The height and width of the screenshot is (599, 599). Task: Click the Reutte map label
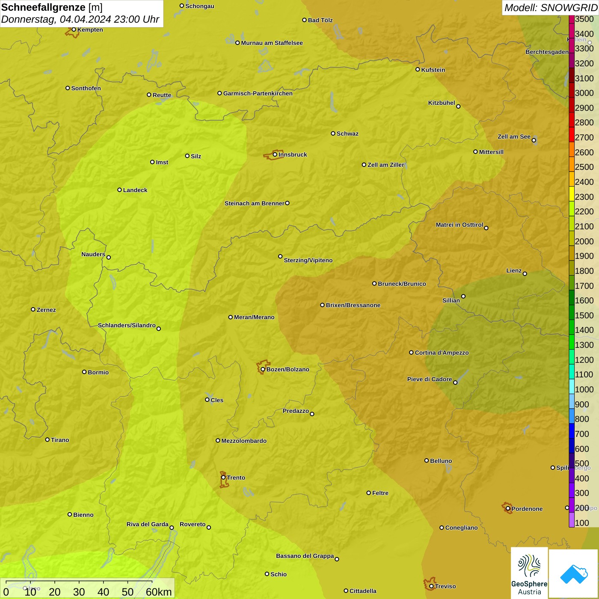click(x=162, y=95)
